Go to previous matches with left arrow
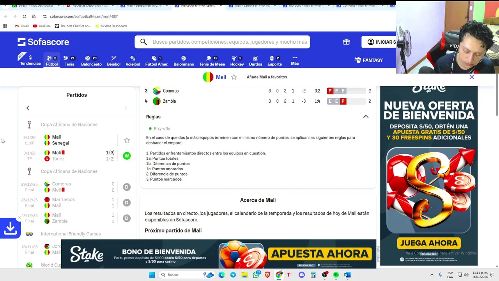The height and width of the screenshot is (281, 499). (28, 108)
